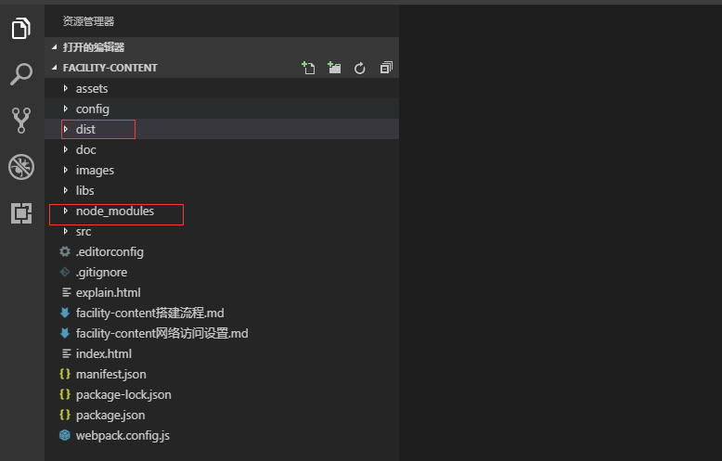Click the New File icon
This screenshot has width=722, height=461.
308,68
